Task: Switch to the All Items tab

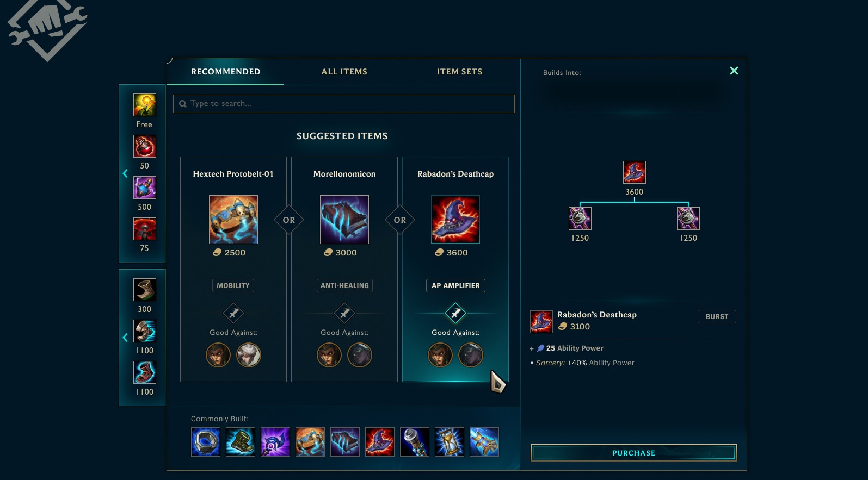Action: point(344,72)
